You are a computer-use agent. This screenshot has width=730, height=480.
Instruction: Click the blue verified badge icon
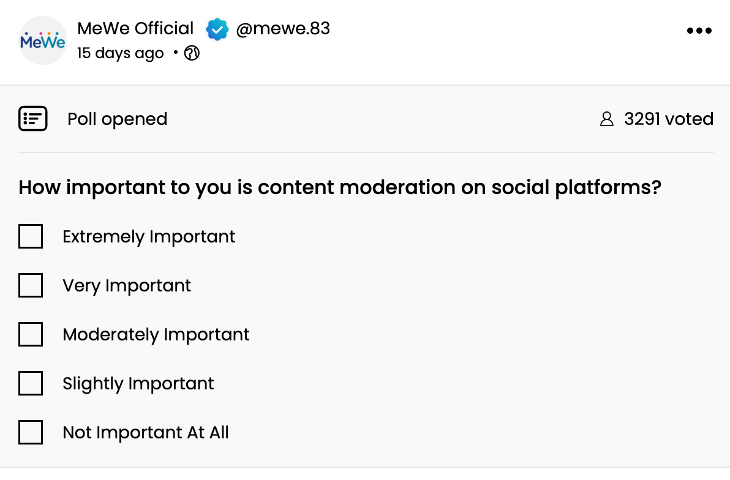[217, 29]
